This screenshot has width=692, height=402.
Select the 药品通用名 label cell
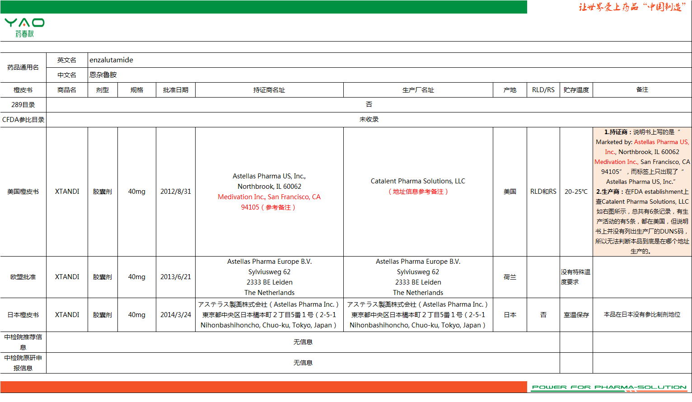point(23,67)
